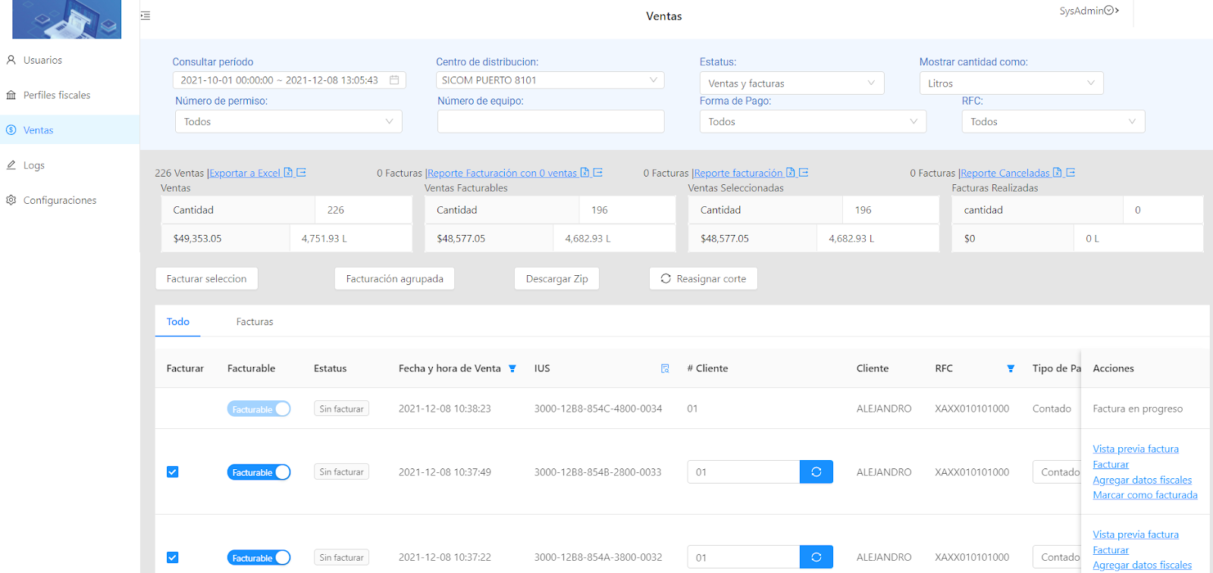Click Acciones column header
The image size is (1213, 573).
[x=1114, y=368]
